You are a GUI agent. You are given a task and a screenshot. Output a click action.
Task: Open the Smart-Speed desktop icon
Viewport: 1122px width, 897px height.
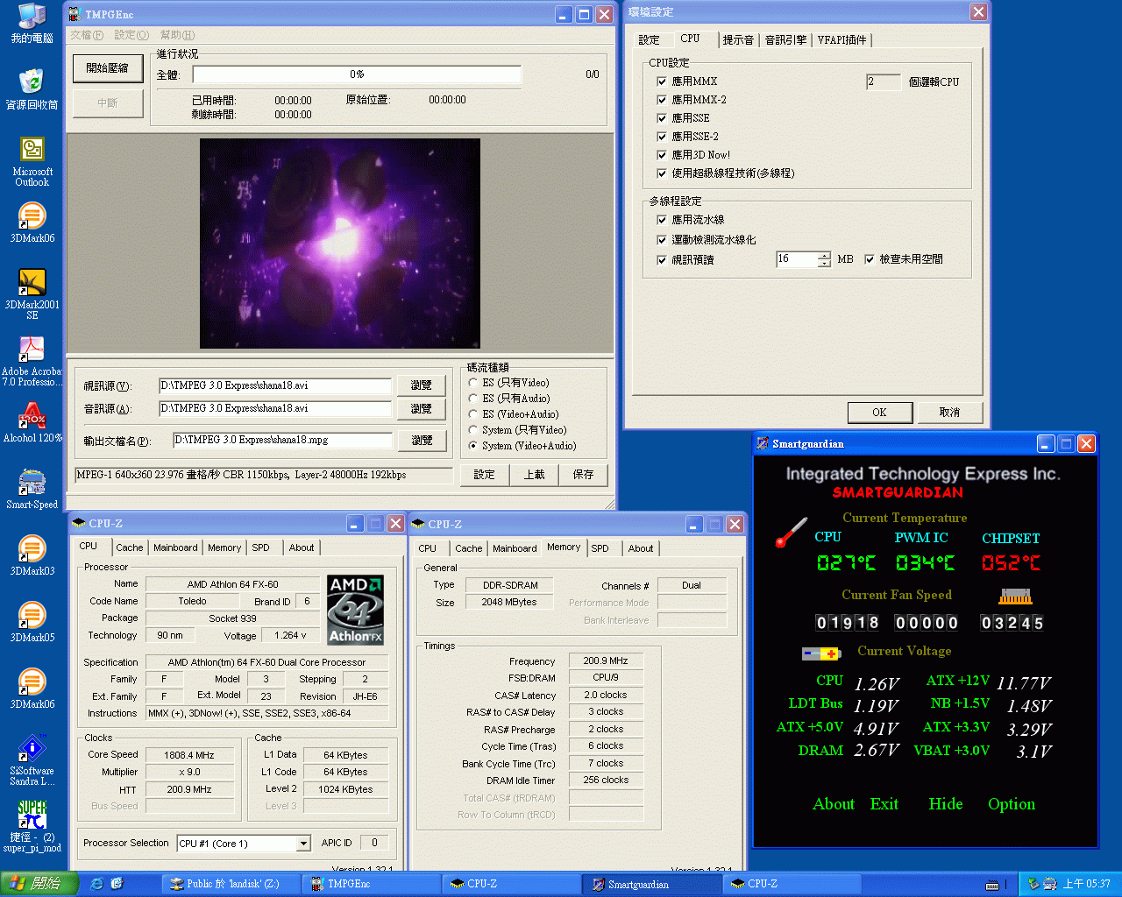(32, 489)
